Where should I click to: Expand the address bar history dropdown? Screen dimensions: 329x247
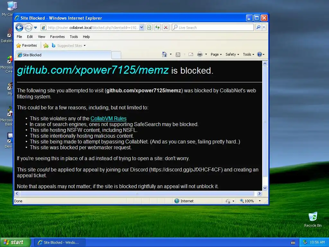click(x=141, y=27)
